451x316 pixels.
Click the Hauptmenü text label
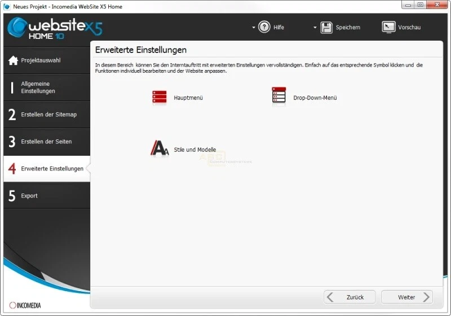188,98
